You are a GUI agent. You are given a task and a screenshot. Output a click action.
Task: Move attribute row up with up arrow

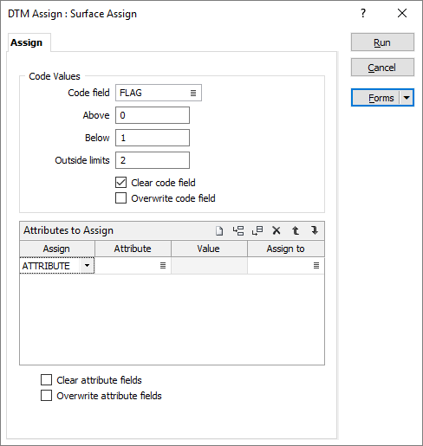coord(296,230)
